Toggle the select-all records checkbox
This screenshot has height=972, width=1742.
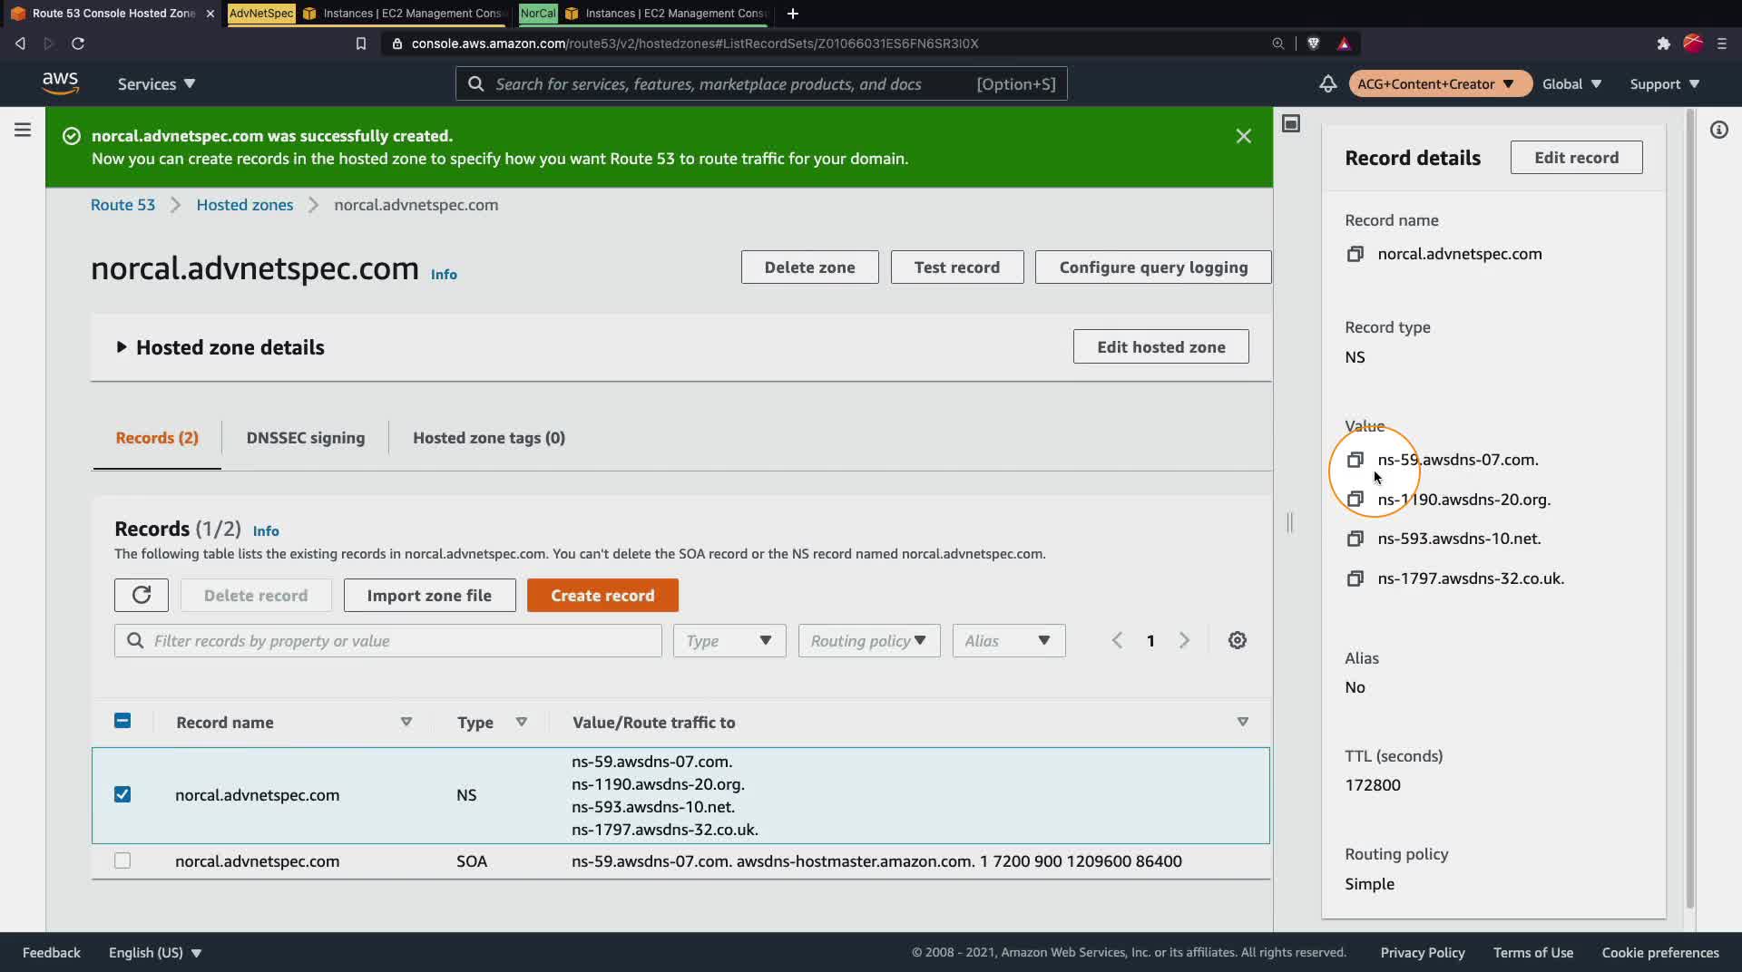point(122,721)
